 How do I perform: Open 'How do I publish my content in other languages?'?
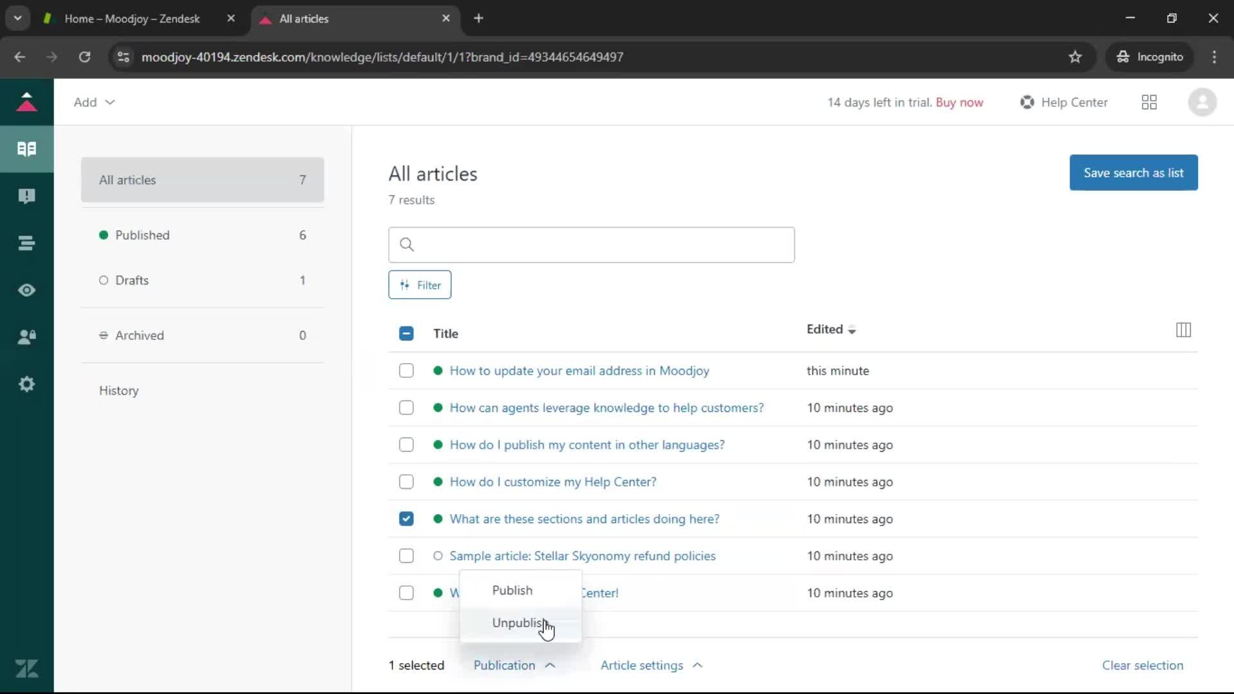587,445
